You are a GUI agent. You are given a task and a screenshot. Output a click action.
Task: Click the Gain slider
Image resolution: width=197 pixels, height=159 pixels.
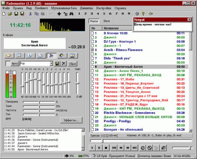coord(77,83)
